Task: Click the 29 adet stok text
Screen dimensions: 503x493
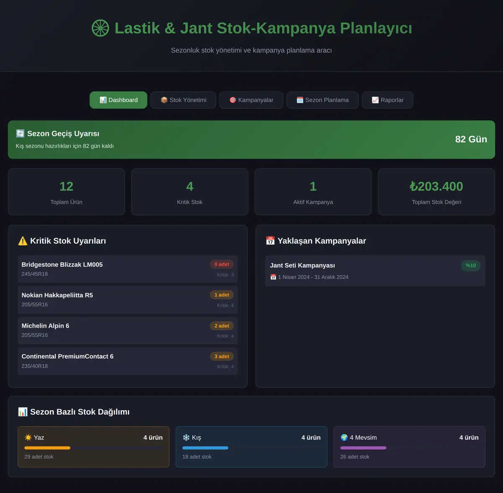Action: 39,457
